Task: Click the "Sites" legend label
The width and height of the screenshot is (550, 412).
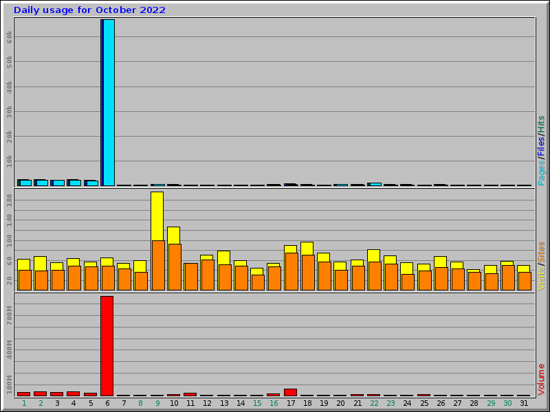Action: pyautogui.click(x=541, y=253)
